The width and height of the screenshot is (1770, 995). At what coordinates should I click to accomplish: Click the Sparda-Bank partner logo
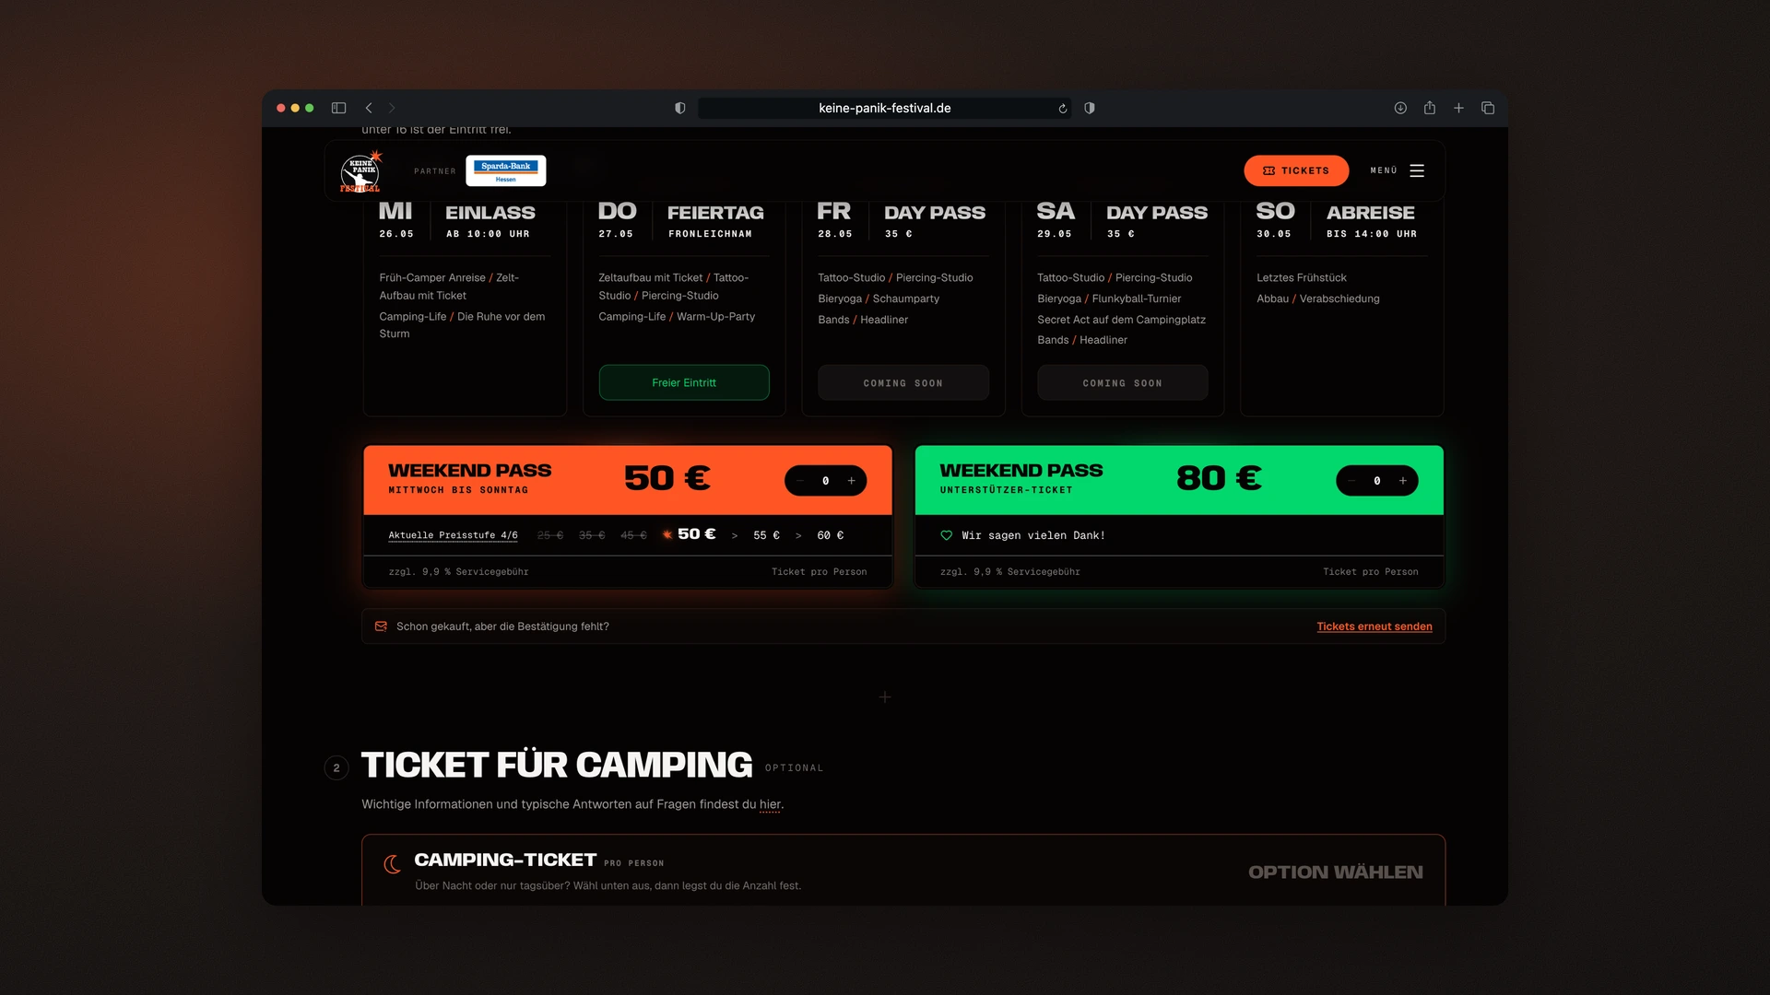[506, 170]
